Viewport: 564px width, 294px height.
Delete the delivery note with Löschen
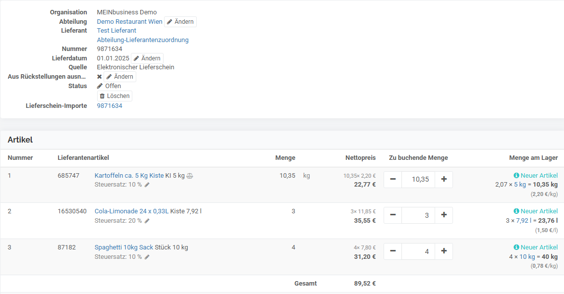point(114,96)
